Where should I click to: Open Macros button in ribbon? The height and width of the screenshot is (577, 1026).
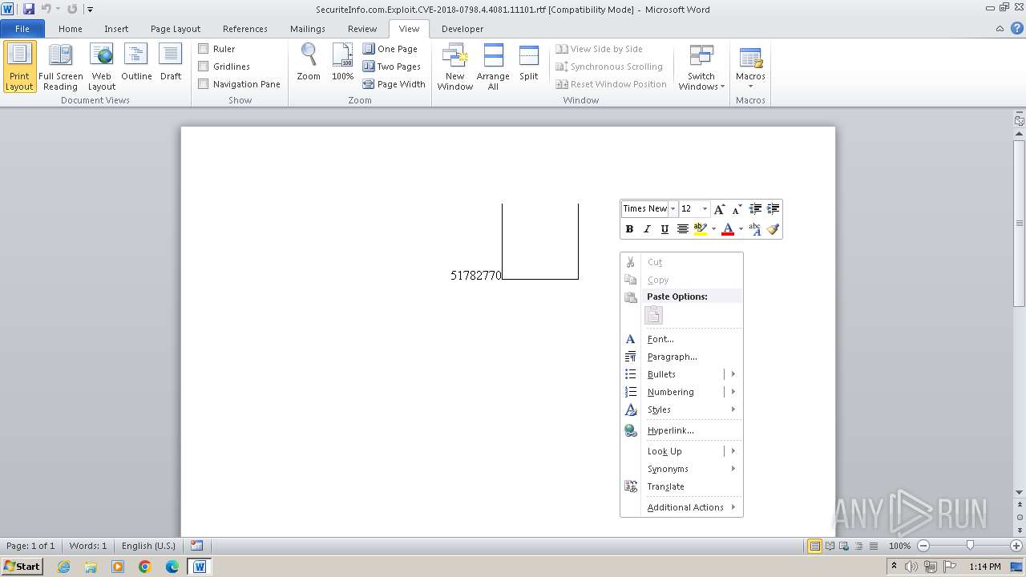[750, 67]
